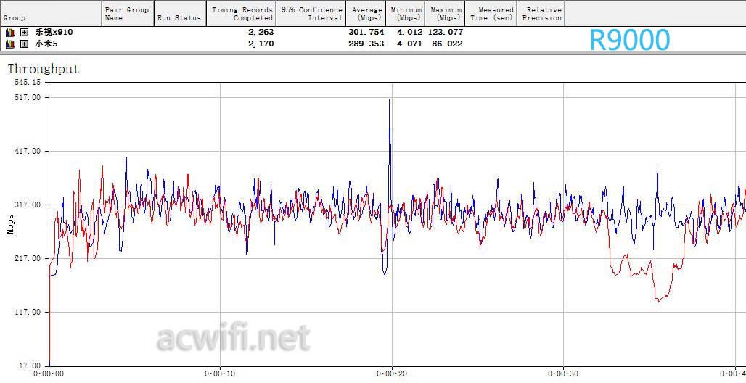Click the Average (Mbps) column header
The image size is (746, 383).
[x=366, y=13]
